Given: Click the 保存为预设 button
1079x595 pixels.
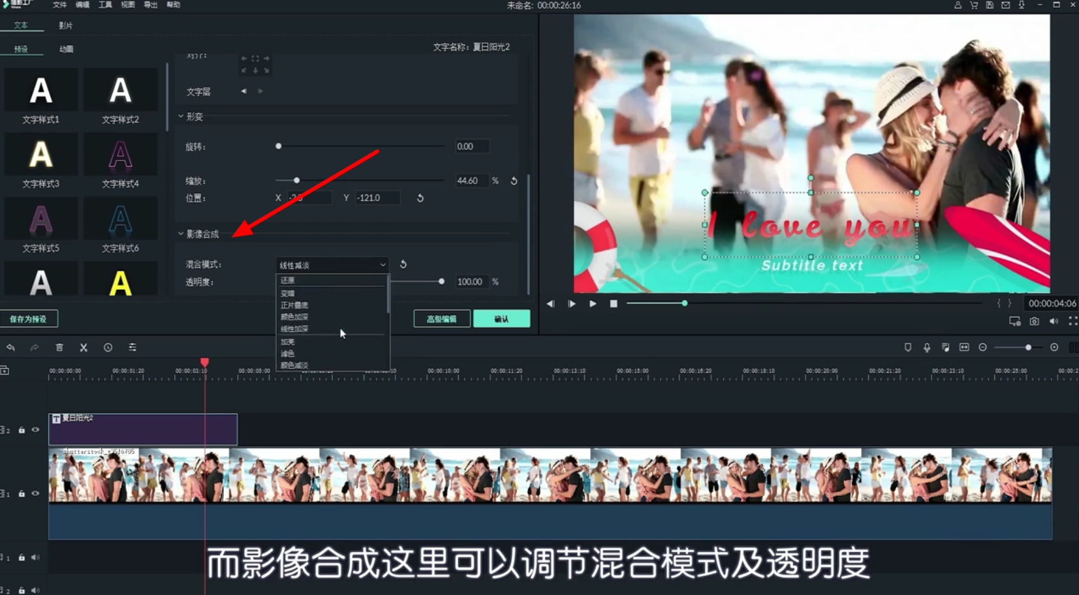Looking at the screenshot, I should pyautogui.click(x=29, y=319).
